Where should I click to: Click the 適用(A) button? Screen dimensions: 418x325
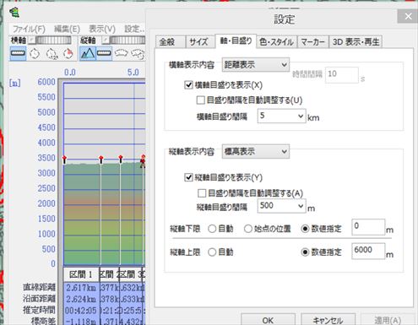point(388,320)
